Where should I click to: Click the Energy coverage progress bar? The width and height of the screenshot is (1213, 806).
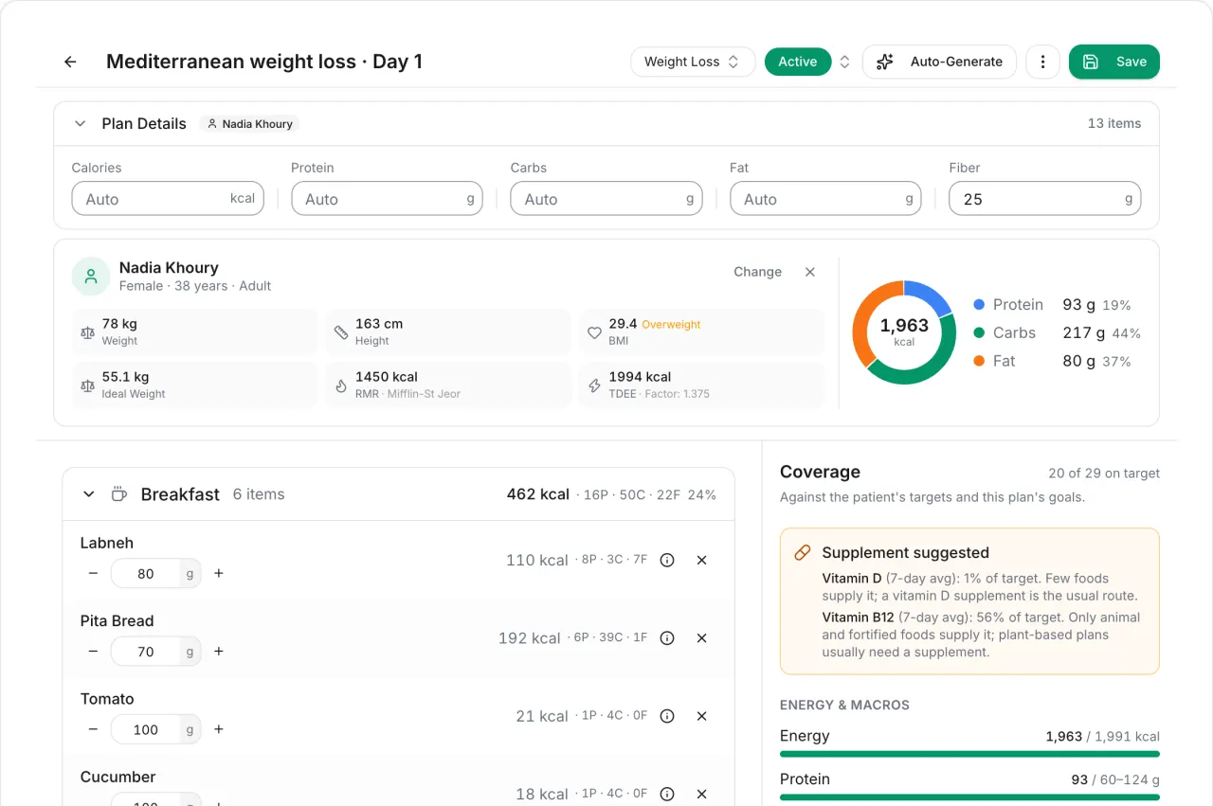tap(969, 754)
